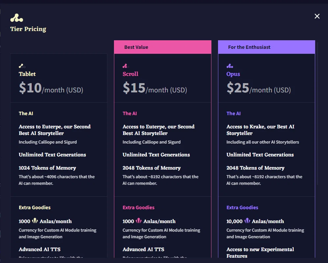Viewport: 328px width, 263px height.
Task: Click the Tablet tier name heading
Action: (x=27, y=74)
